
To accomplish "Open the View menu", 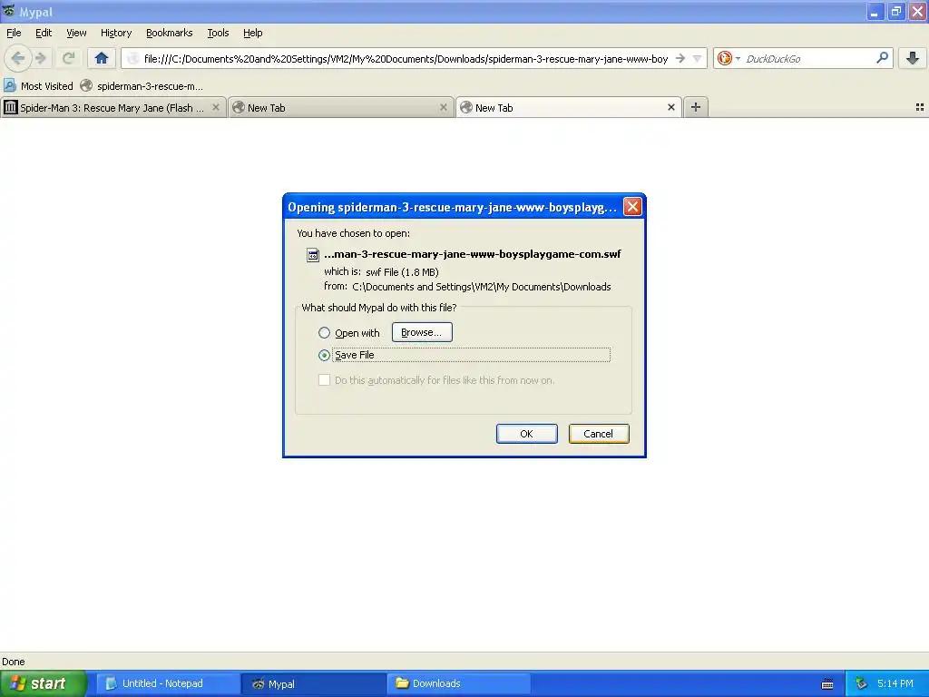I will [x=76, y=33].
